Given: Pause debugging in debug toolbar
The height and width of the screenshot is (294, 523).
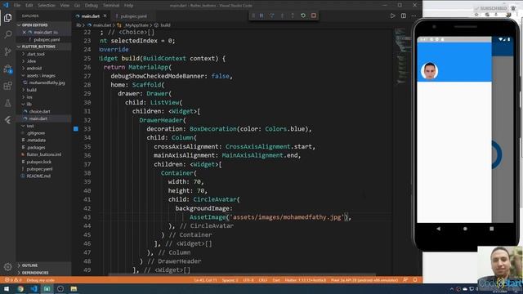Looking at the screenshot, I should click(x=261, y=16).
